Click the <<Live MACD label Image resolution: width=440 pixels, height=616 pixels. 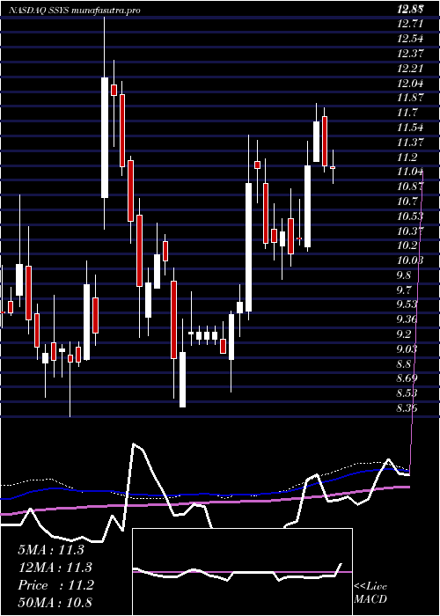click(370, 593)
